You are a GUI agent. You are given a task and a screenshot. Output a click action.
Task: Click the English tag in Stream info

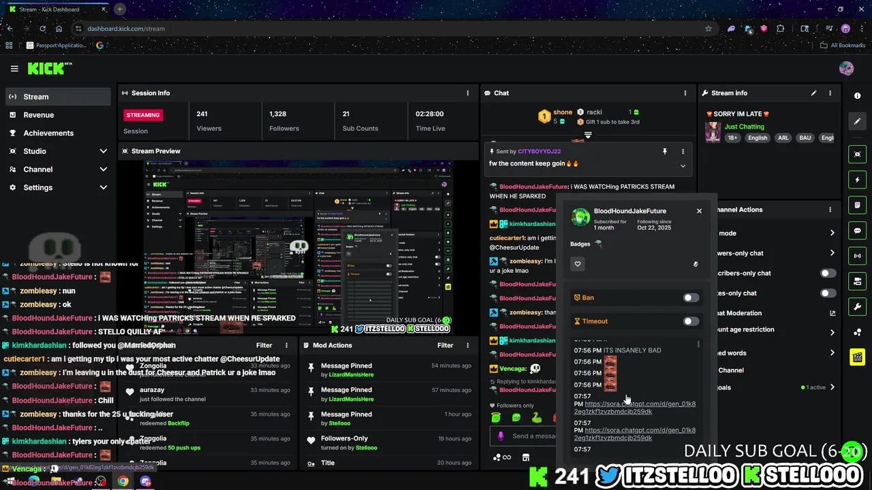pos(757,138)
